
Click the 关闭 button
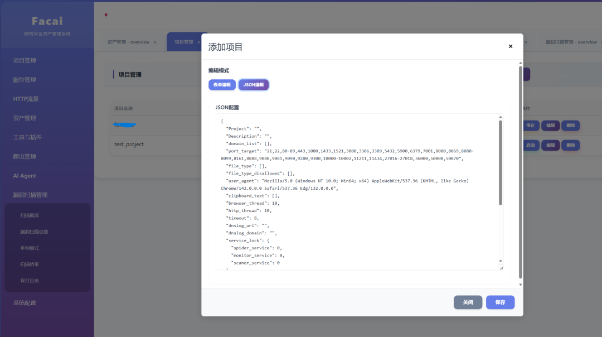pyautogui.click(x=468, y=302)
